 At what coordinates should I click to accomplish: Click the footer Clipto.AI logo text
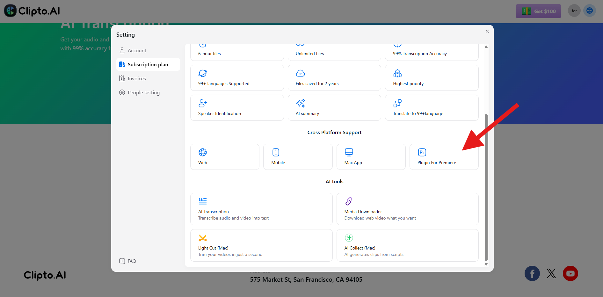tap(45, 275)
